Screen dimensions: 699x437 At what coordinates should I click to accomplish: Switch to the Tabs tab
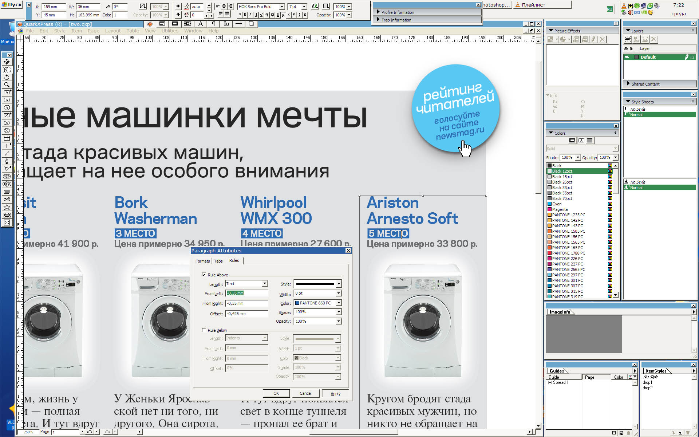point(218,261)
